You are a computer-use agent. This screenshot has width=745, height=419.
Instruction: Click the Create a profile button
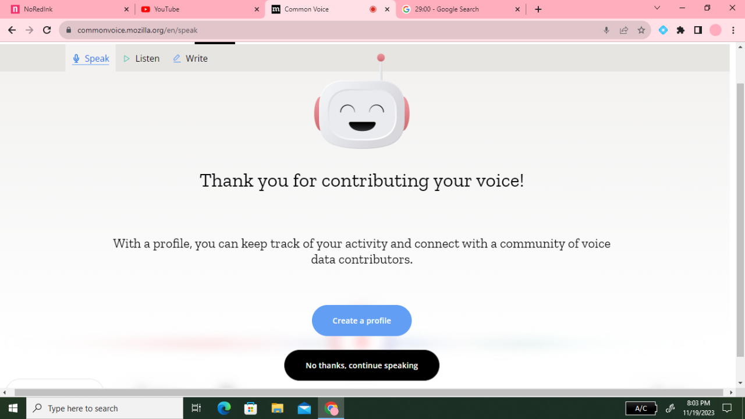coord(361,321)
